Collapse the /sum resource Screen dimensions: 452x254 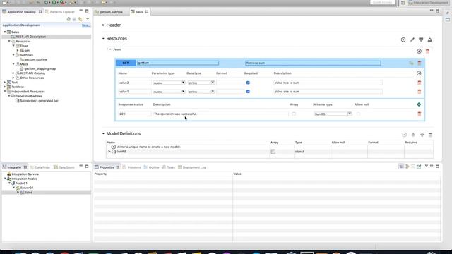[x=110, y=49]
